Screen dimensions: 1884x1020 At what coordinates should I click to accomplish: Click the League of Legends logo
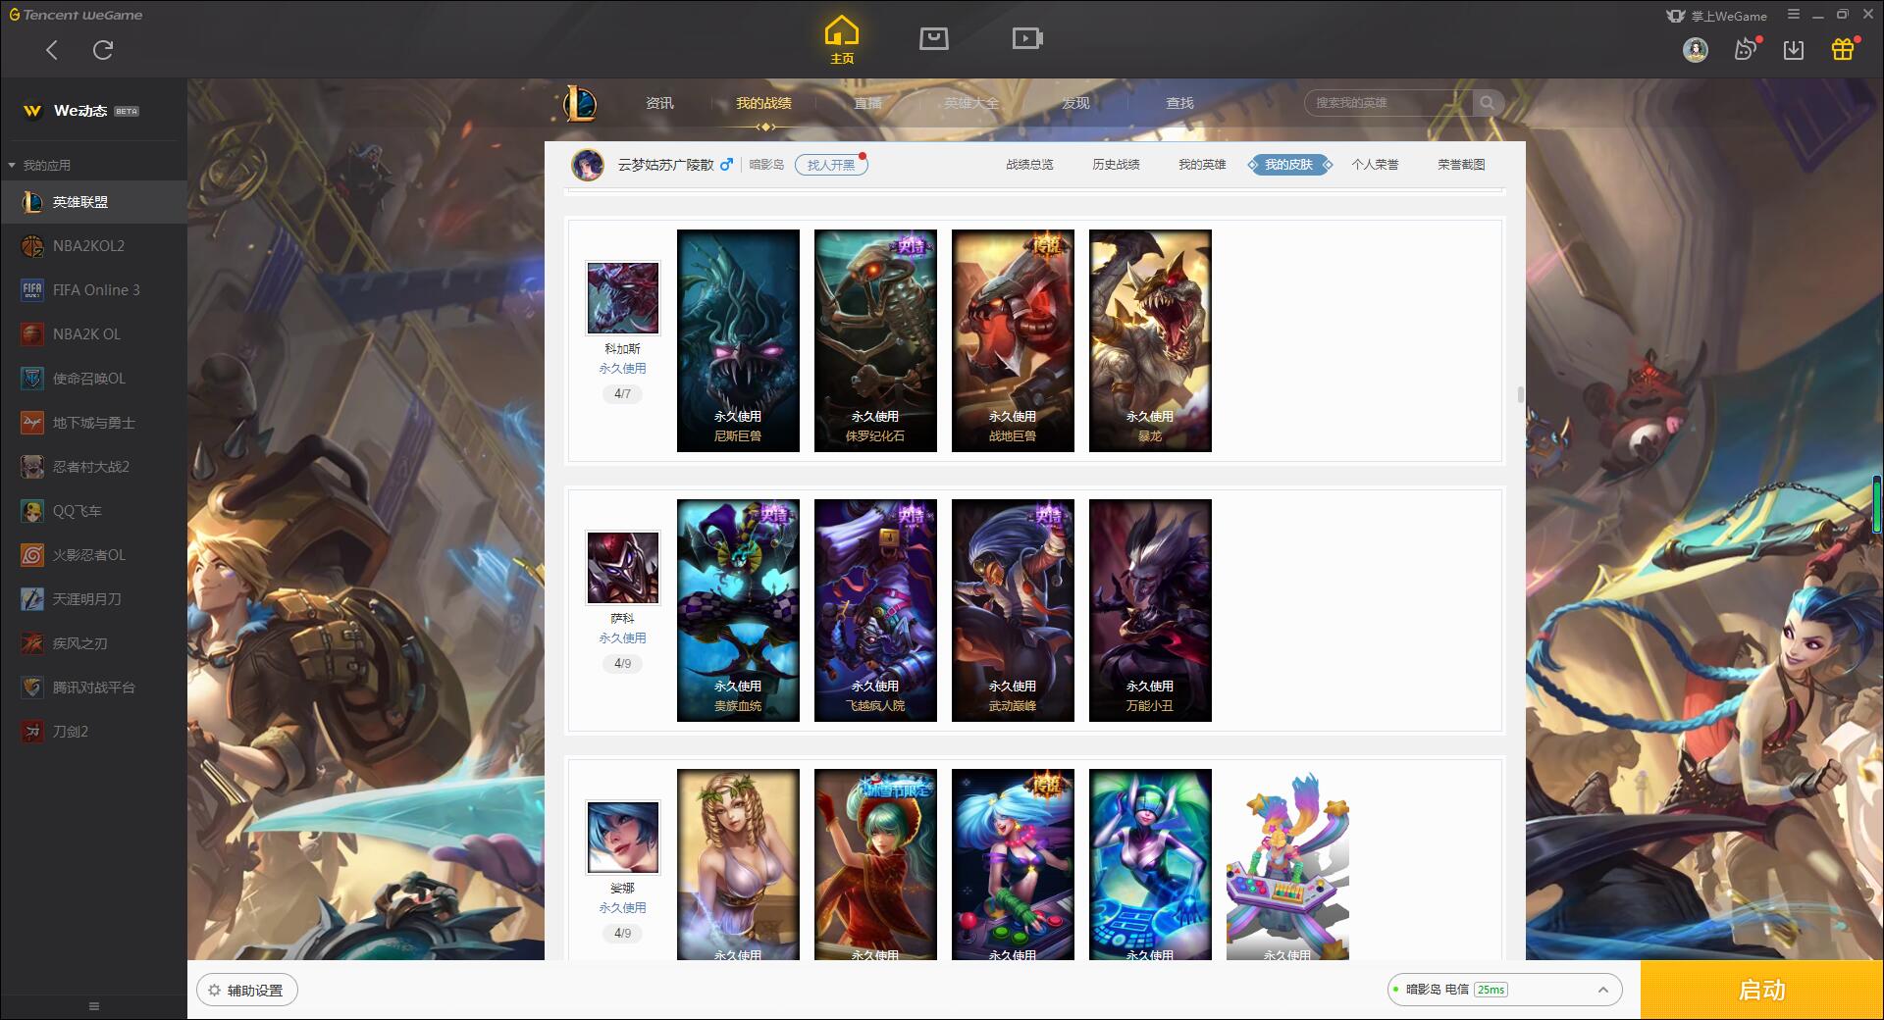point(579,103)
